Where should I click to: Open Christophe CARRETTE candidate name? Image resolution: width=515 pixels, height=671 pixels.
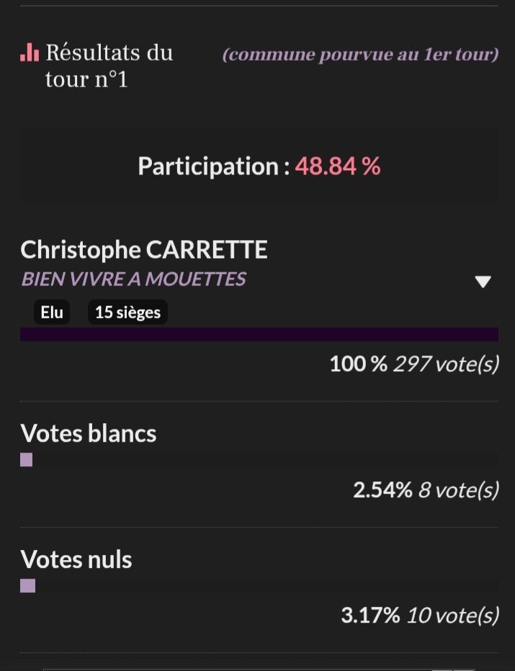click(x=144, y=249)
